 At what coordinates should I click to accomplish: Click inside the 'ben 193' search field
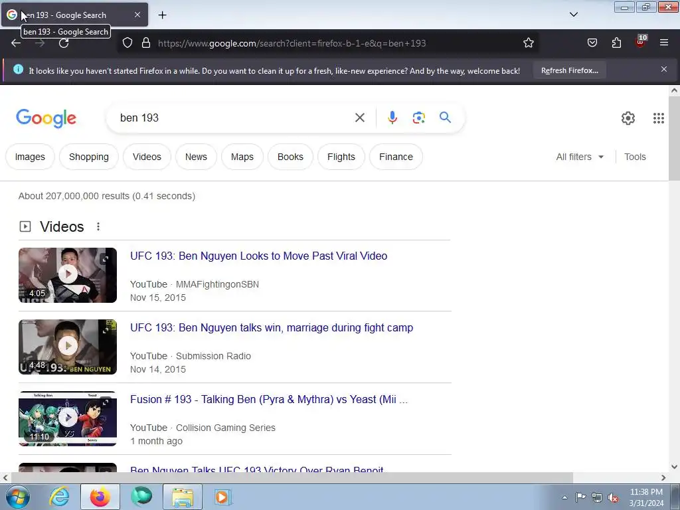pyautogui.click(x=234, y=118)
